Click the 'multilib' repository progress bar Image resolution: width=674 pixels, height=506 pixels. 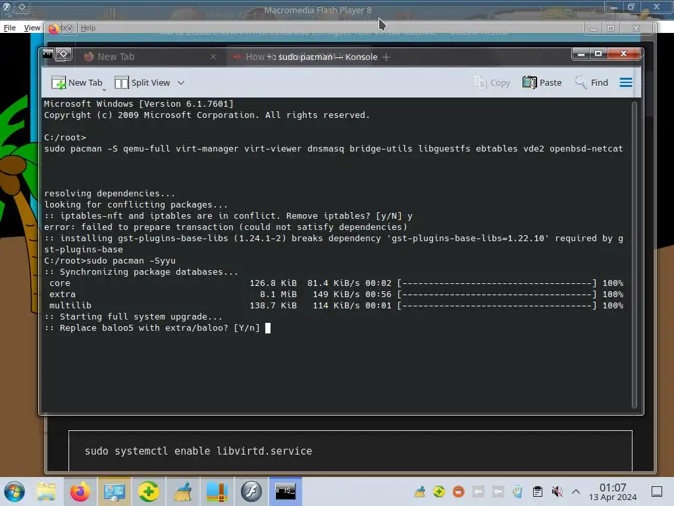tap(497, 305)
